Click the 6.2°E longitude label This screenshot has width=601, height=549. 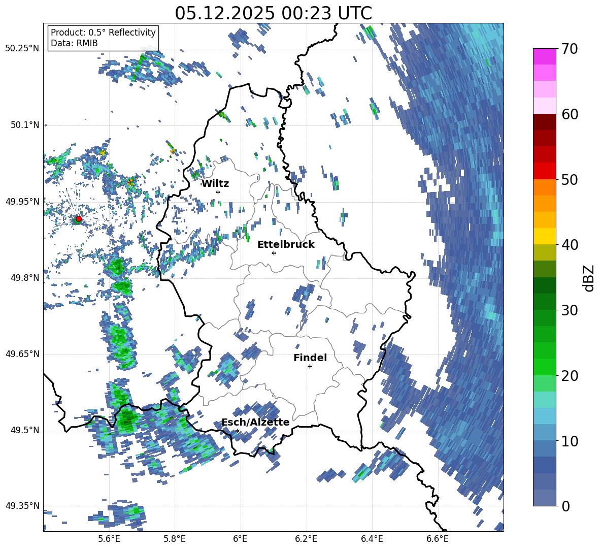pos(306,539)
